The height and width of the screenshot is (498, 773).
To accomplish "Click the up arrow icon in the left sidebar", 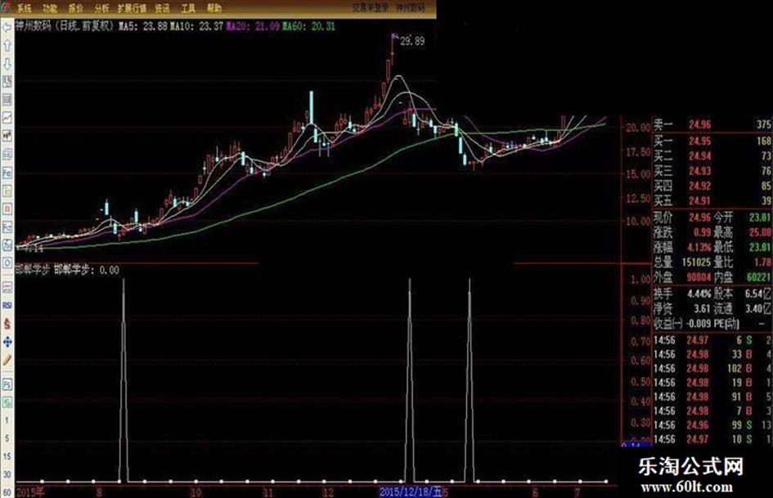I will point(7,46).
